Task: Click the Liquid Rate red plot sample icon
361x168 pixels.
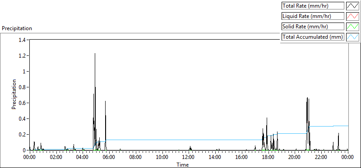Action: [352, 16]
